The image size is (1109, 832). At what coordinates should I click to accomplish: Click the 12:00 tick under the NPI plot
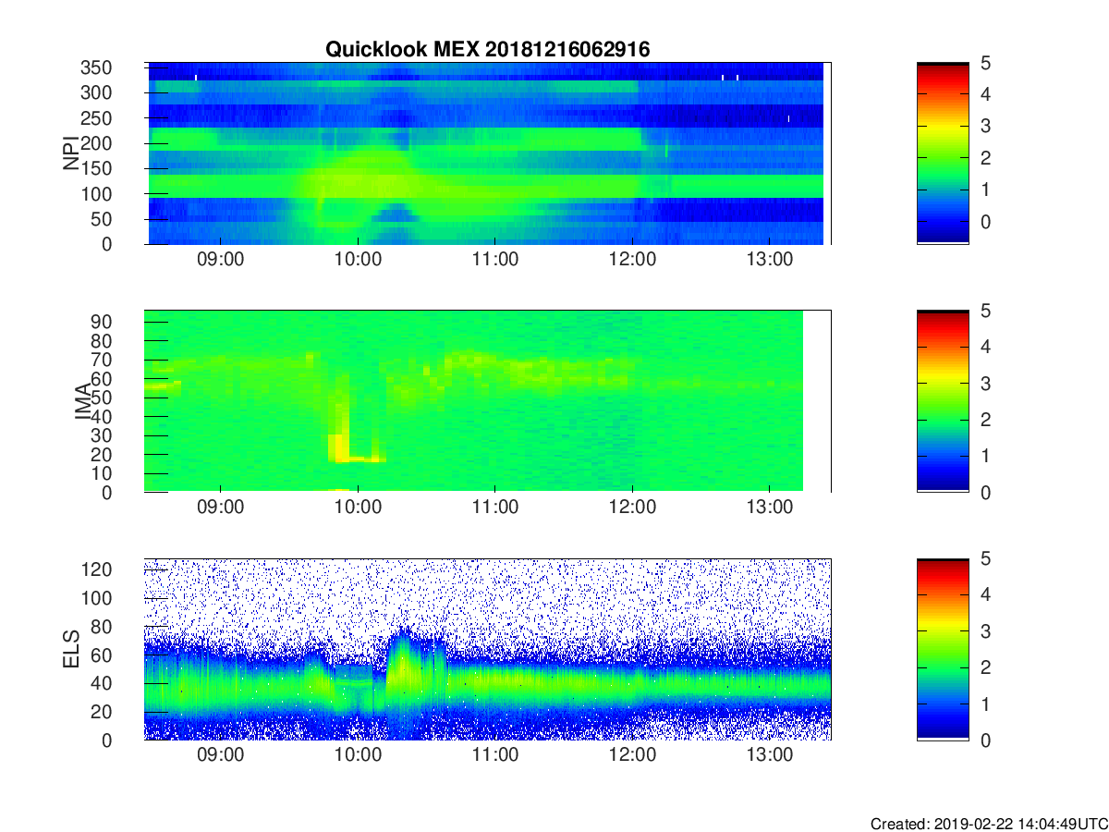[x=632, y=260]
